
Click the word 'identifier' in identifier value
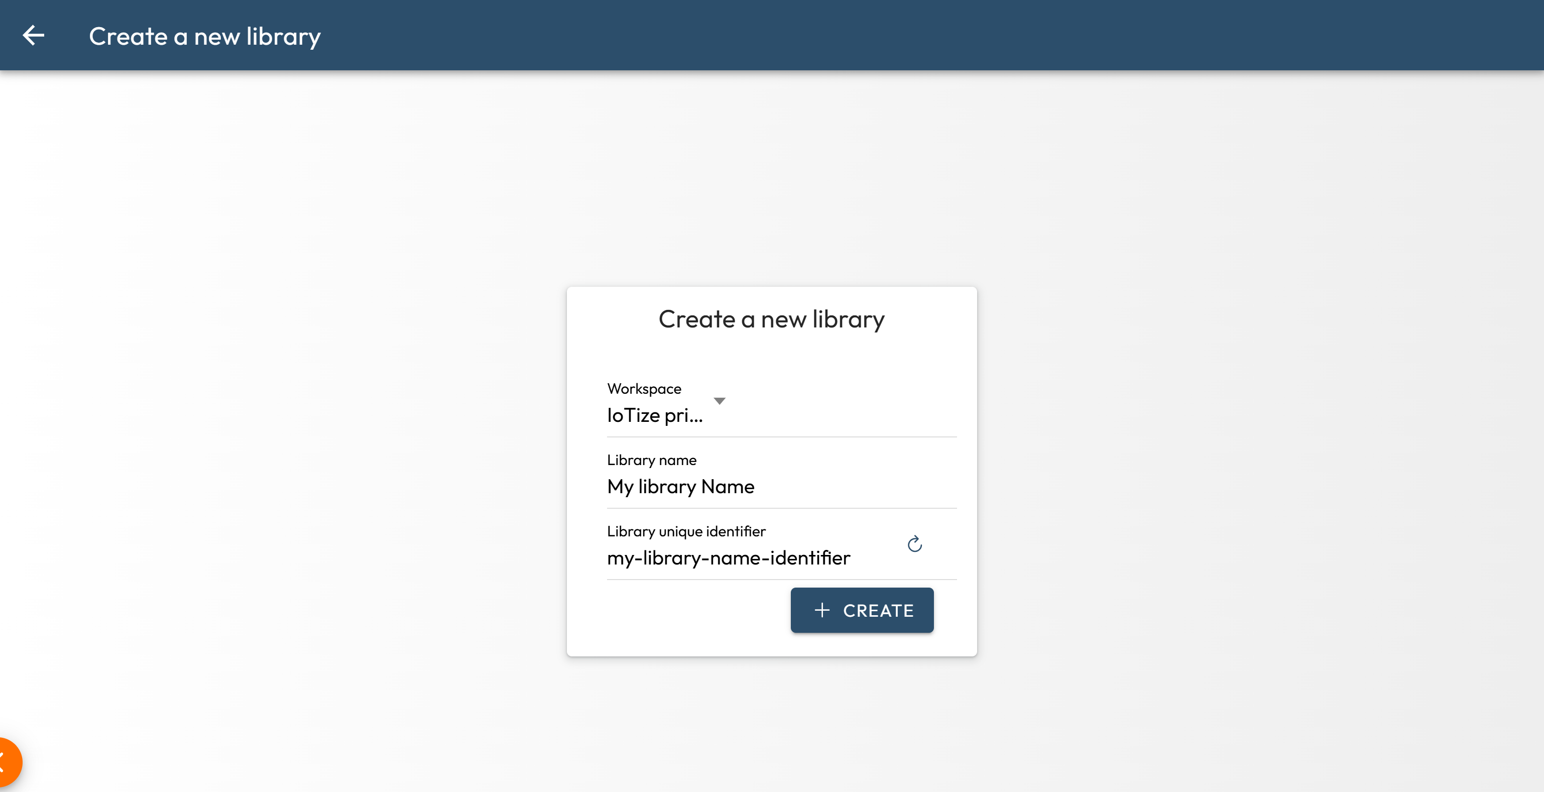(810, 558)
